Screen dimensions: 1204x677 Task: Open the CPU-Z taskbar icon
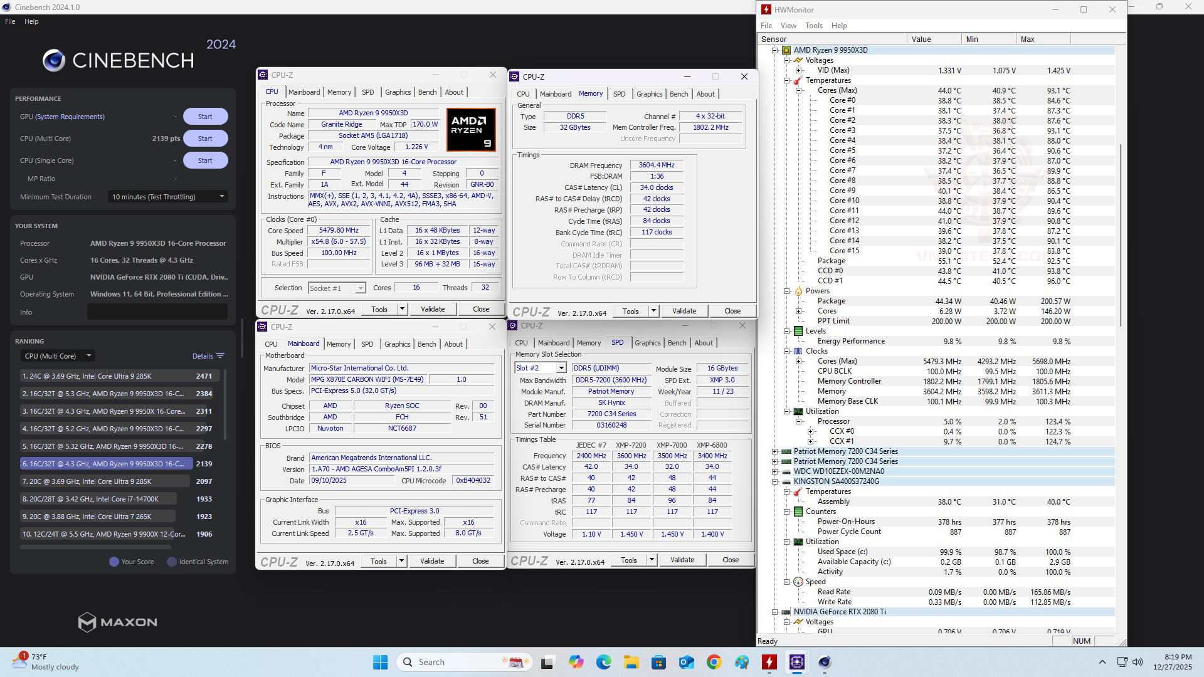pos(796,662)
